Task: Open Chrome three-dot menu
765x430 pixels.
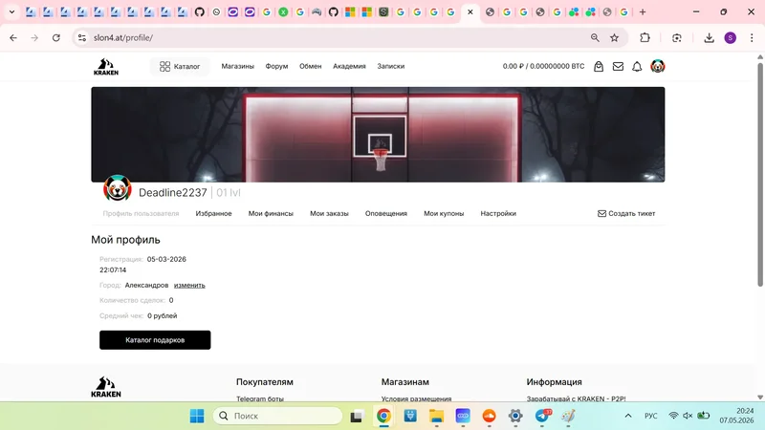Action: click(x=752, y=37)
